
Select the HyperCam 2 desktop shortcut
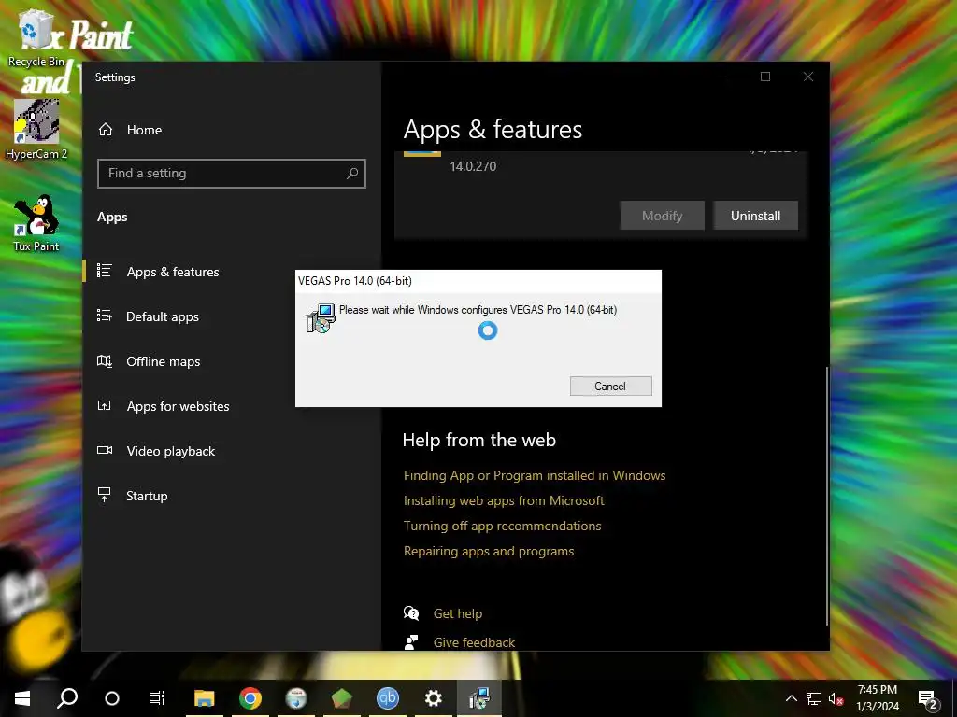tap(36, 129)
